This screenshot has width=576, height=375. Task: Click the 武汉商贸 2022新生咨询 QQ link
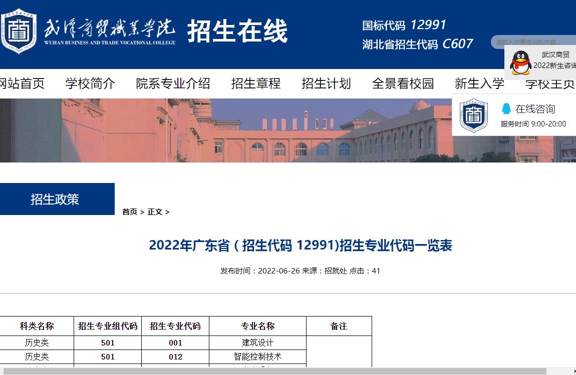(554, 60)
